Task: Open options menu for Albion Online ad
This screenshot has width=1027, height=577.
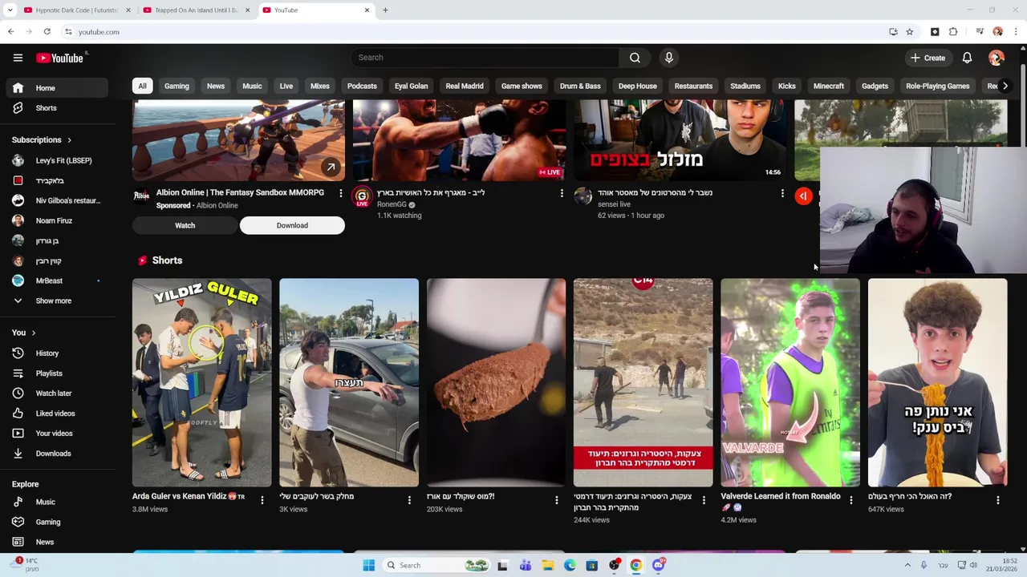Action: click(340, 193)
